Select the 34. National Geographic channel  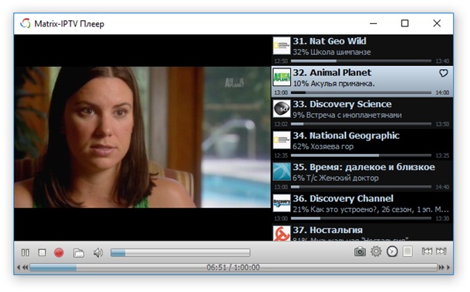[362, 144]
